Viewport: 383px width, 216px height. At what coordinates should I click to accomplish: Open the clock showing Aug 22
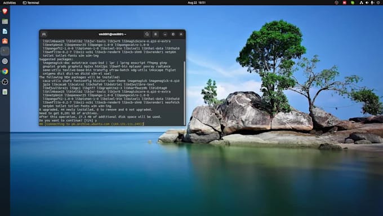click(x=197, y=3)
